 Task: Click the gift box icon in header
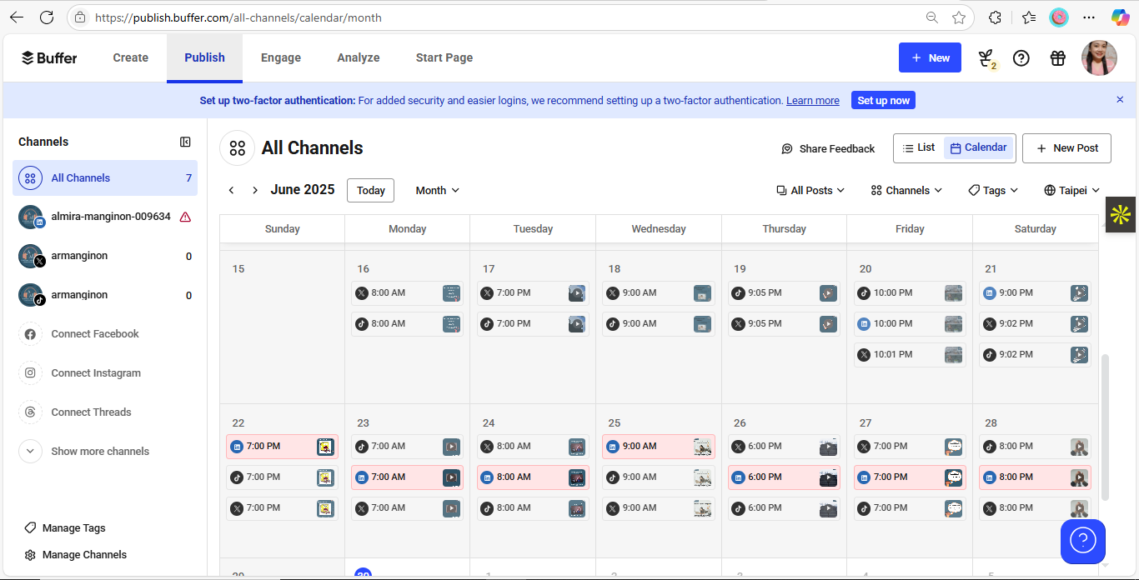point(1057,58)
